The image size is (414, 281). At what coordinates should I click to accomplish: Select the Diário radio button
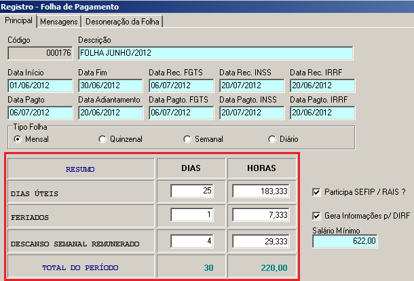(x=272, y=139)
